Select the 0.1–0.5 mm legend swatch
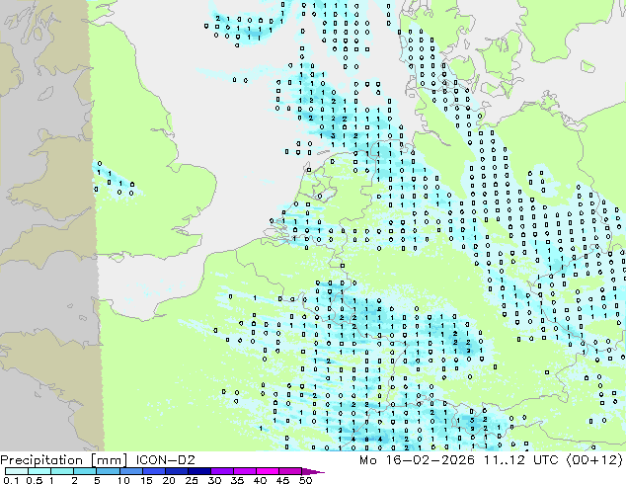This screenshot has height=484, width=626. coord(17,471)
